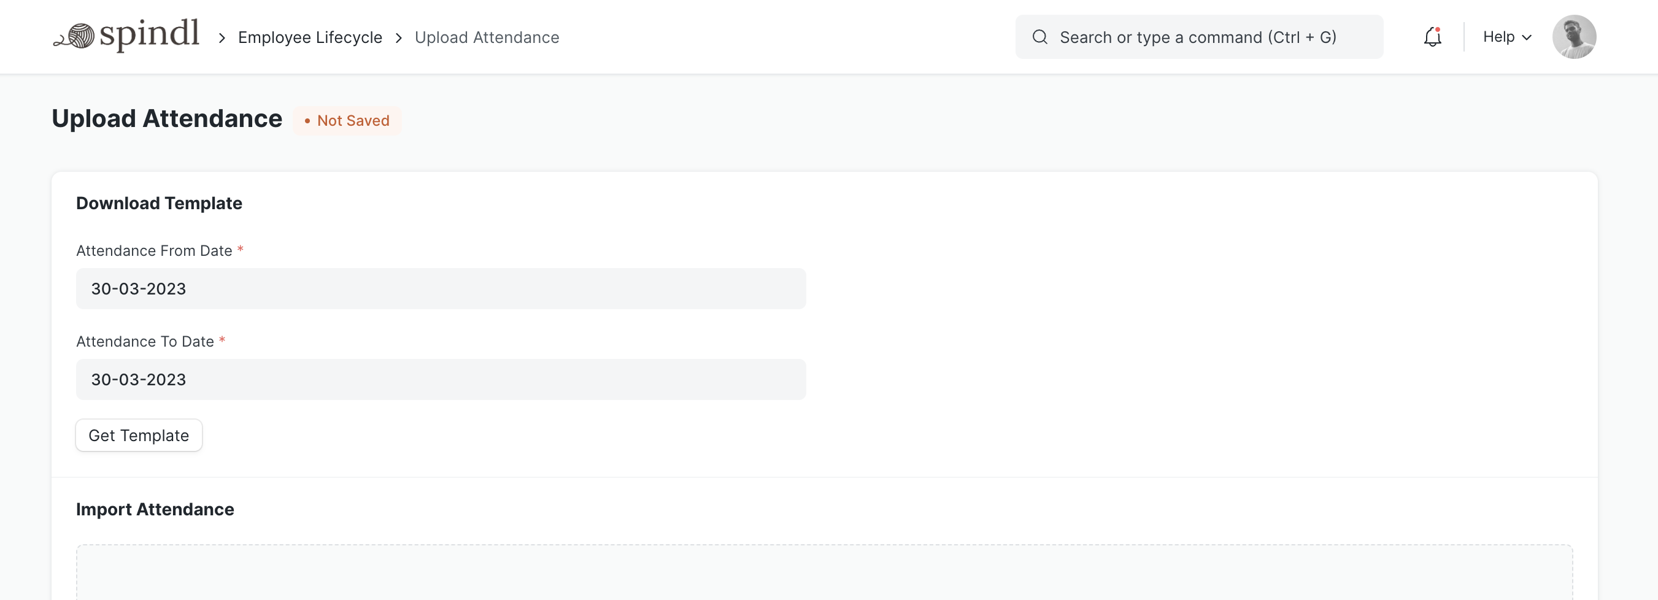Click the spindl yarn logo
This screenshot has height=600, width=1658.
click(x=126, y=37)
